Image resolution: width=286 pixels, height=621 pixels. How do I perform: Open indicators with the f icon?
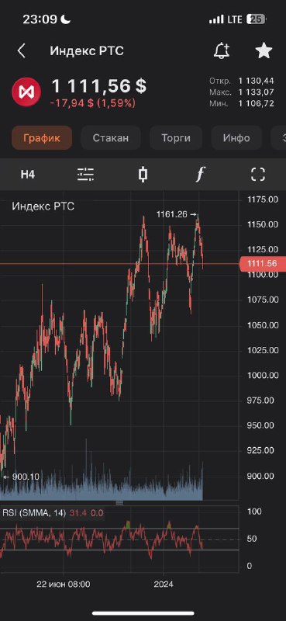(x=201, y=174)
